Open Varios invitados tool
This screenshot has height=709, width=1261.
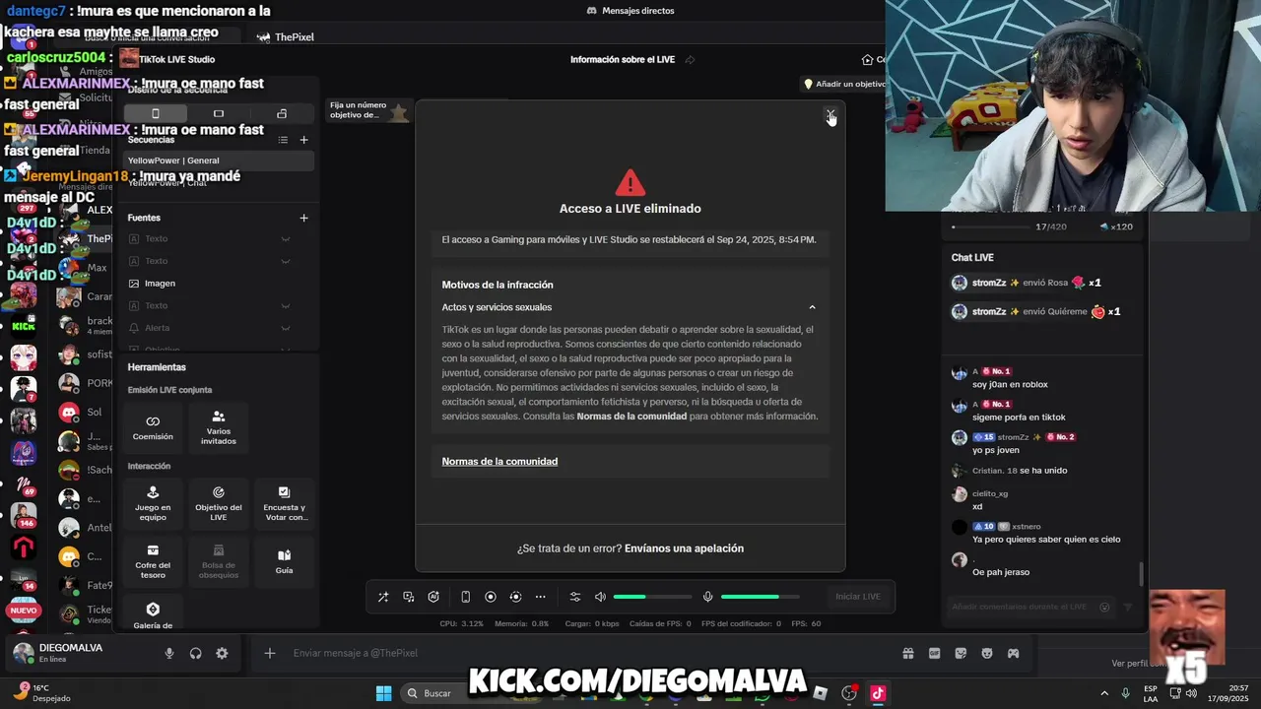point(219,427)
